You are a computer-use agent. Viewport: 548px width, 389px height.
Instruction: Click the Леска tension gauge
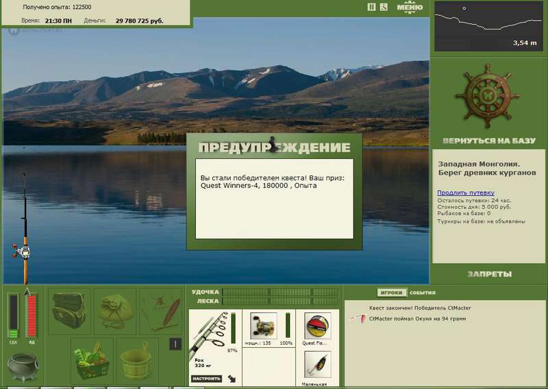[x=280, y=301]
